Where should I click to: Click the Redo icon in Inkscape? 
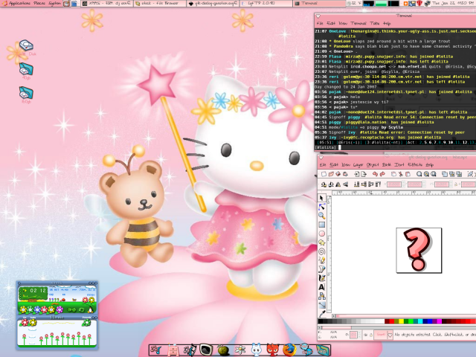point(382,174)
